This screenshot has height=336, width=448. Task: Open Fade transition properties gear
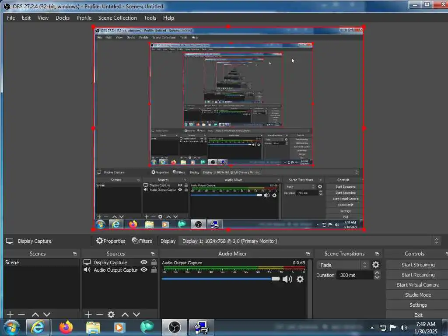click(376, 265)
